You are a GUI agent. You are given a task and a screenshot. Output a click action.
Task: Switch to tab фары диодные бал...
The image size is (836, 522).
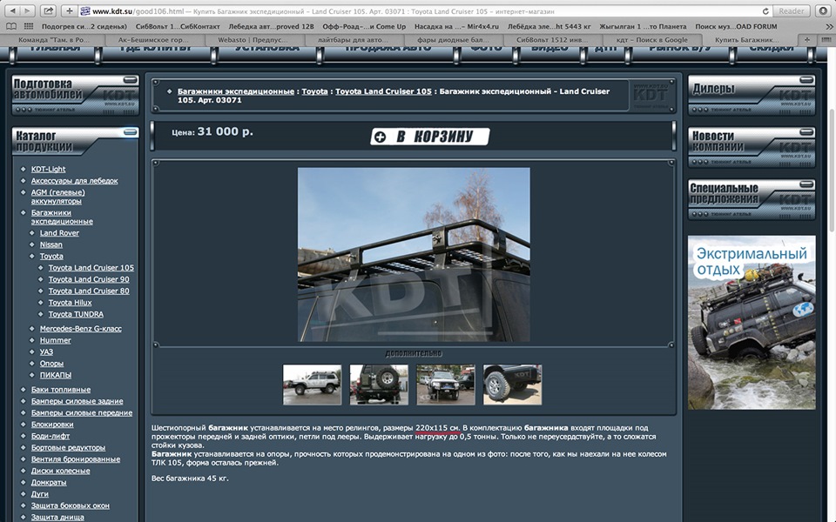453,39
